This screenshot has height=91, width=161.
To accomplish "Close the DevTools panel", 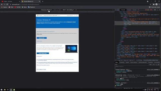I will click(160, 10).
